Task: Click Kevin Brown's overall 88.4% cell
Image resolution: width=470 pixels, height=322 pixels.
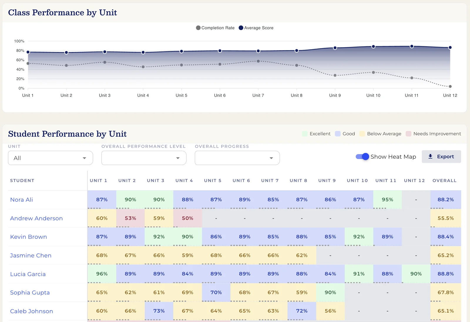Action: (x=446, y=237)
